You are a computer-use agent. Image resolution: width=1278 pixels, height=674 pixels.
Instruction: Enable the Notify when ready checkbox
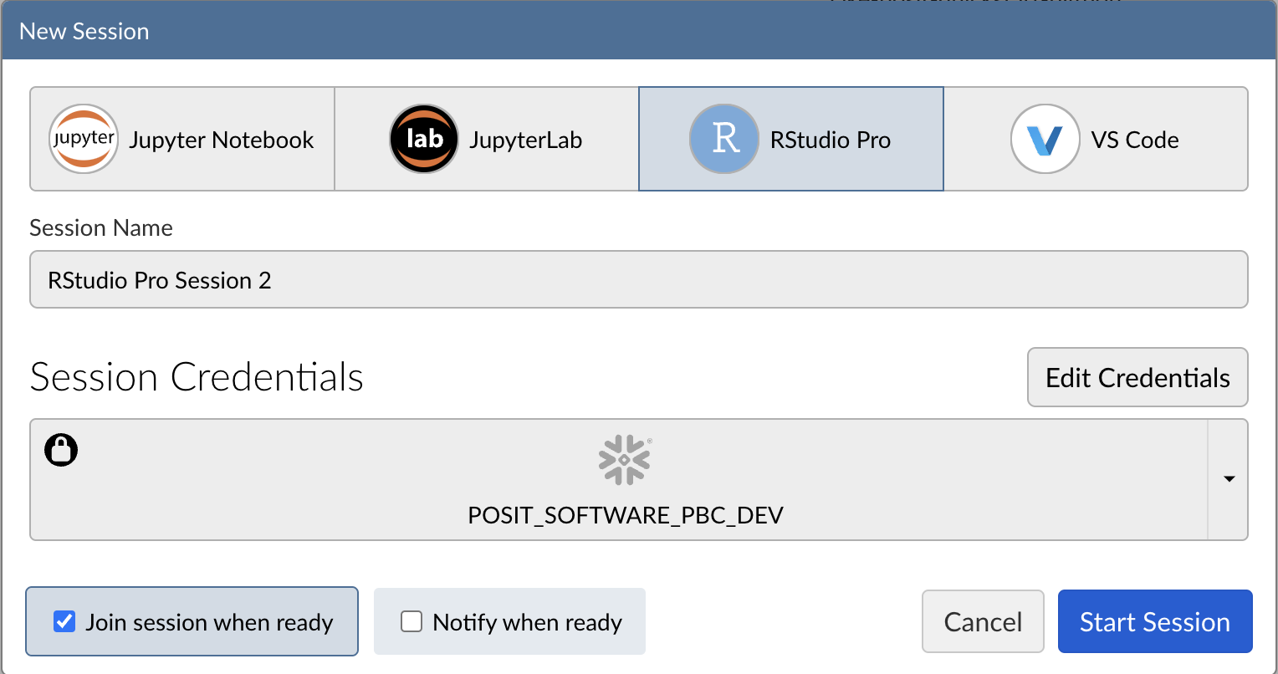coord(412,621)
